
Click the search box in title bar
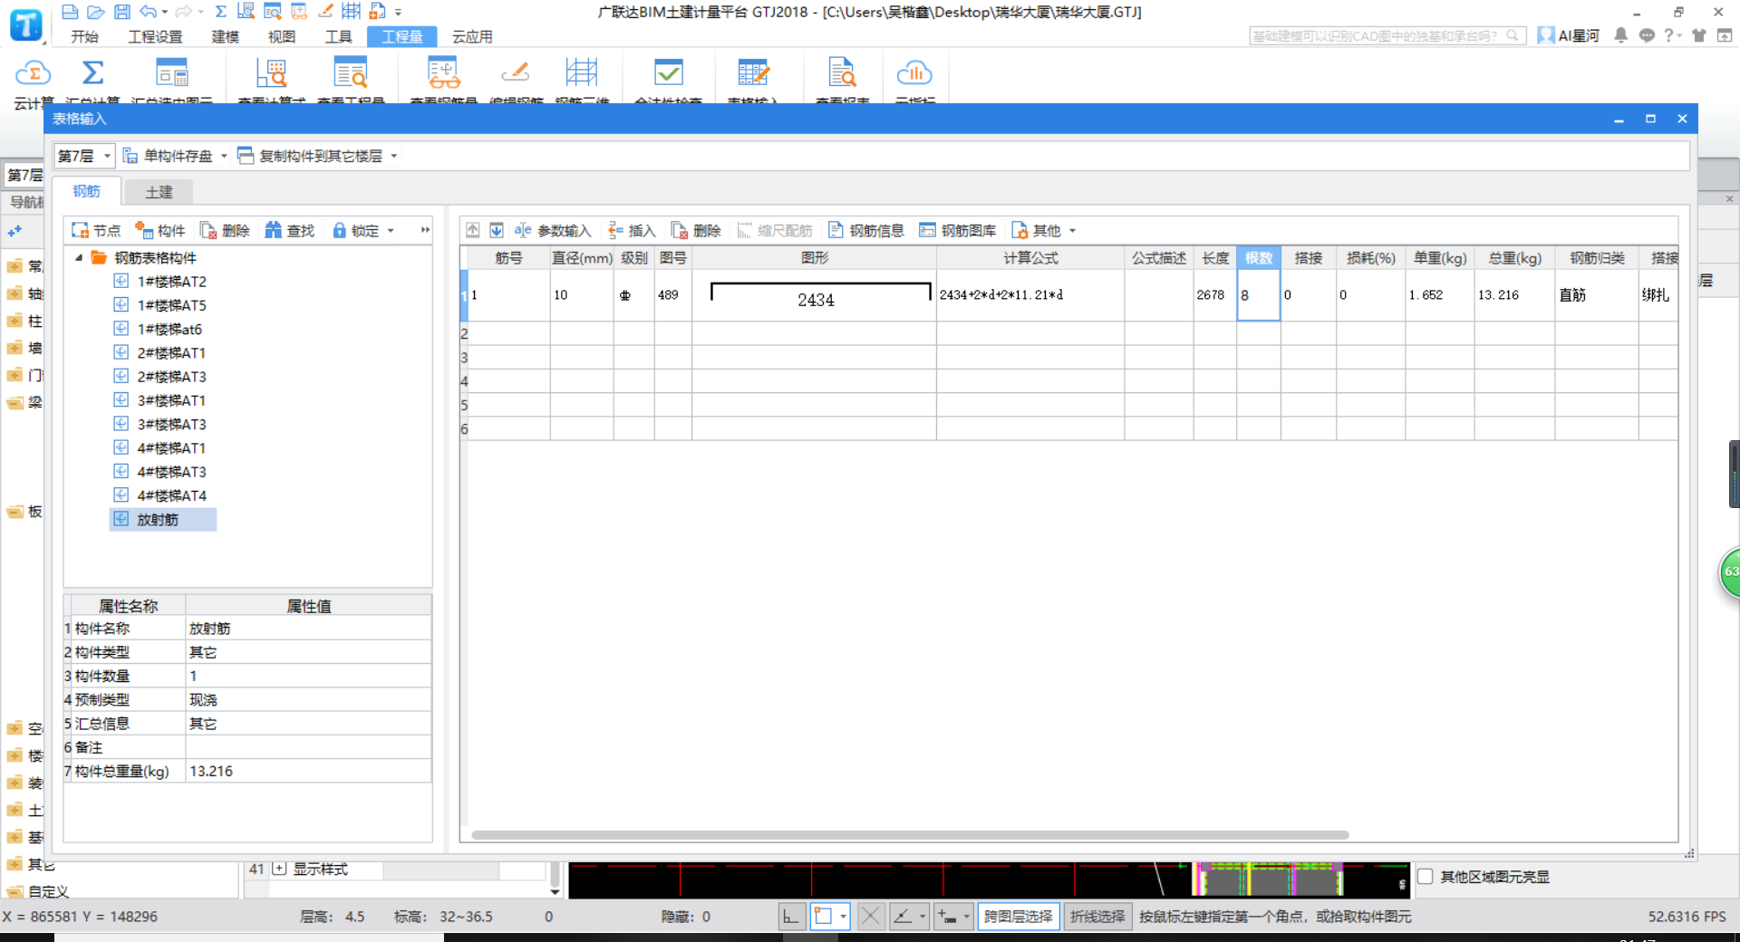pyautogui.click(x=1387, y=36)
